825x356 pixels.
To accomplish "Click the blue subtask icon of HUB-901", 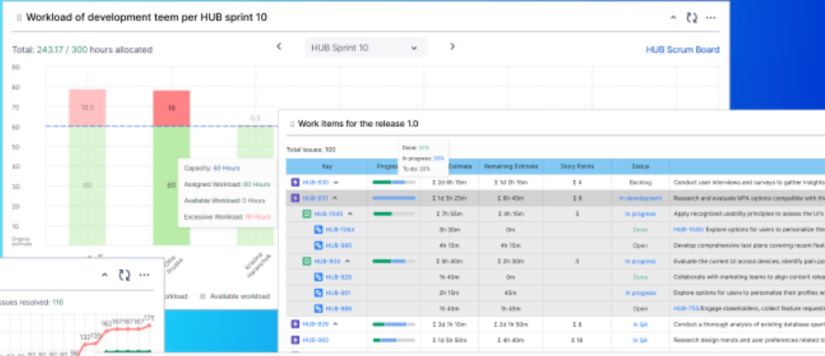I will click(318, 292).
